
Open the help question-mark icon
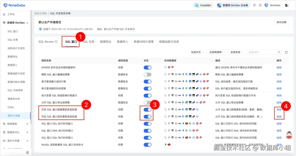click(x=260, y=5)
